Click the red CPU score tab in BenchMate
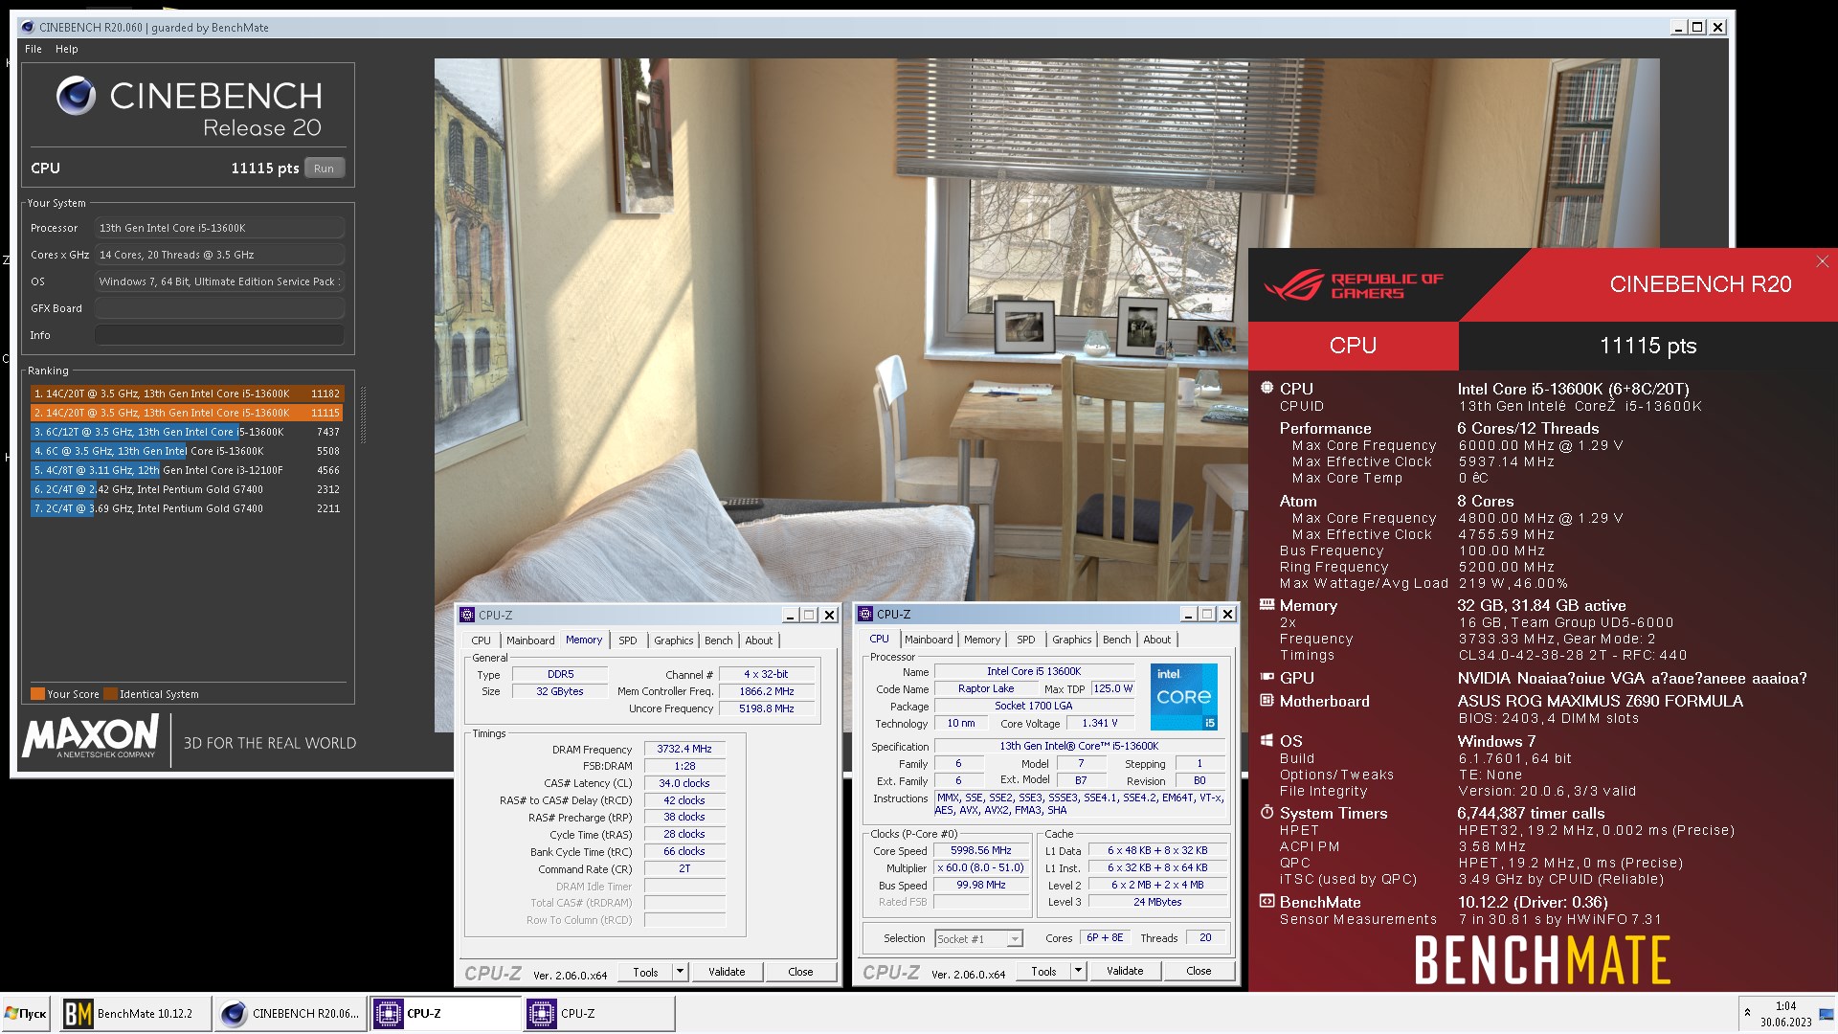Image resolution: width=1838 pixels, height=1034 pixels. coord(1353,346)
